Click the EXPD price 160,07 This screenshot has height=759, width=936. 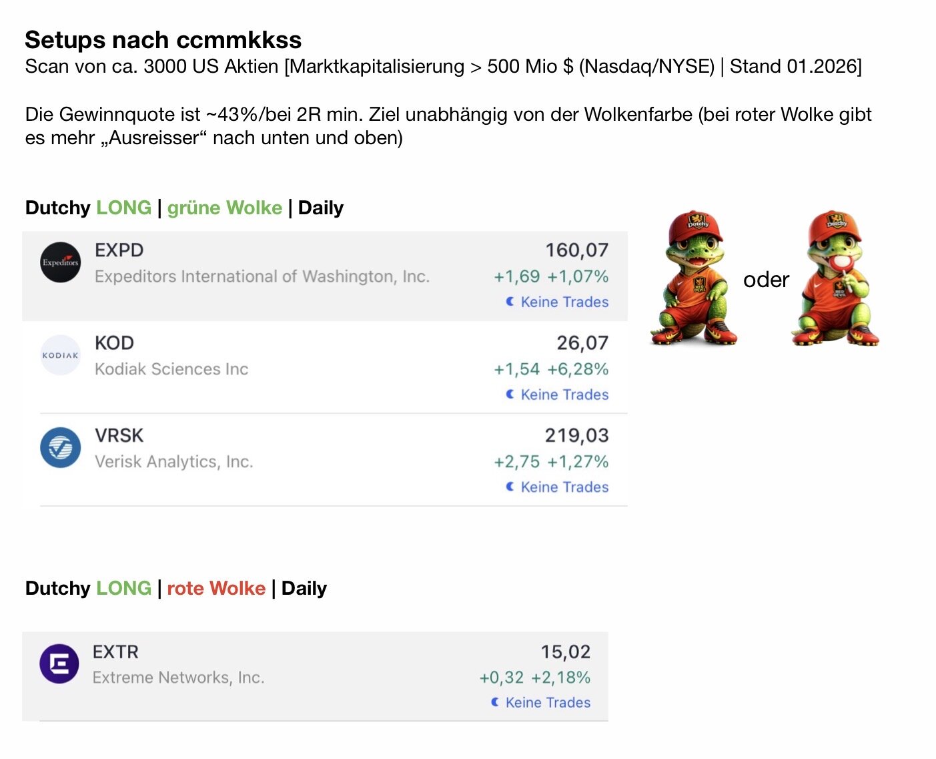(576, 250)
